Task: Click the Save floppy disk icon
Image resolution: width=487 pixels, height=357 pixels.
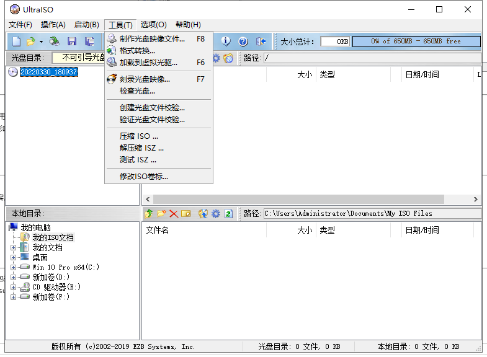Action: pos(72,42)
